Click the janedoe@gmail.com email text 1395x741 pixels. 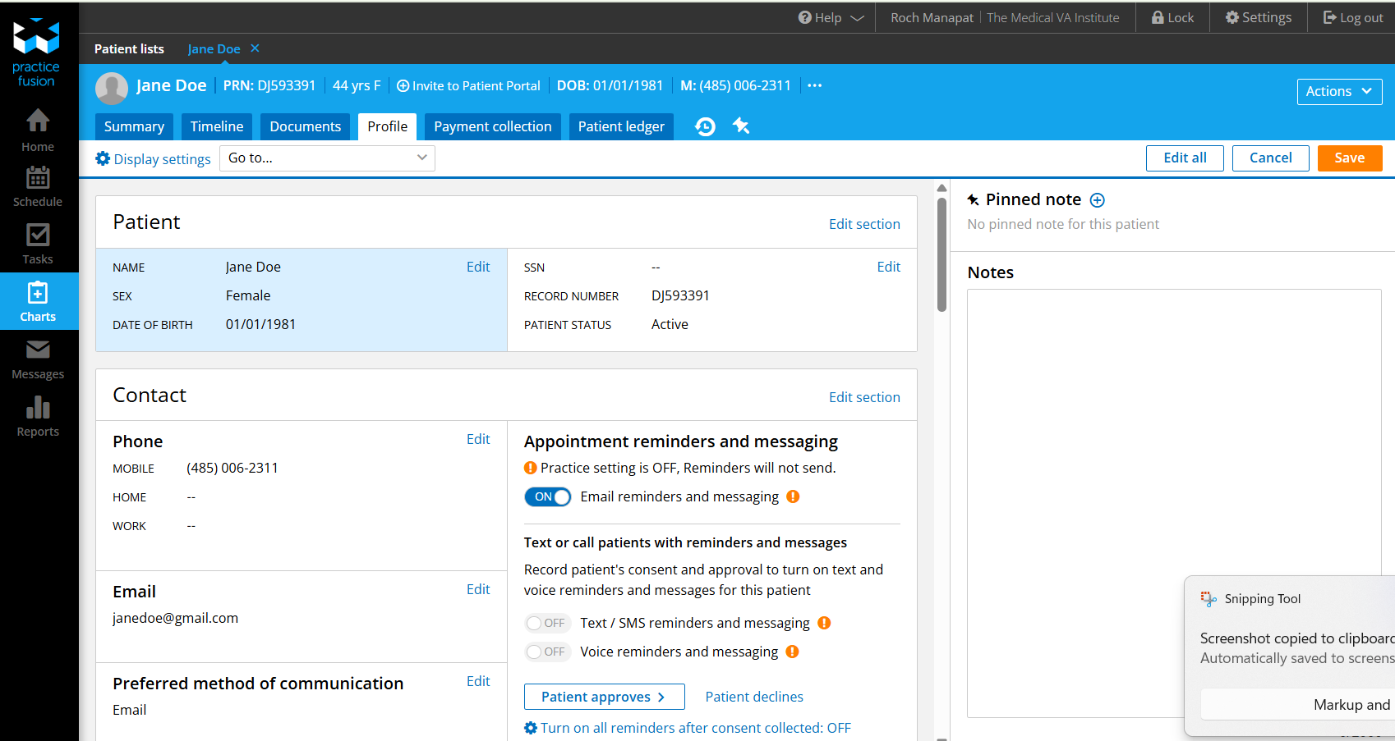coord(175,618)
